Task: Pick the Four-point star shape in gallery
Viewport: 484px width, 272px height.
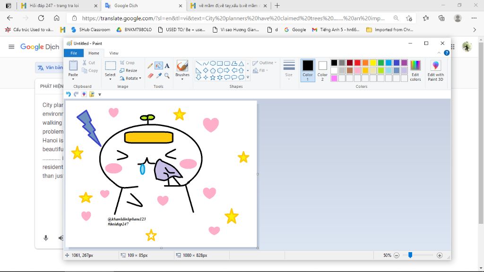Action: (206, 77)
